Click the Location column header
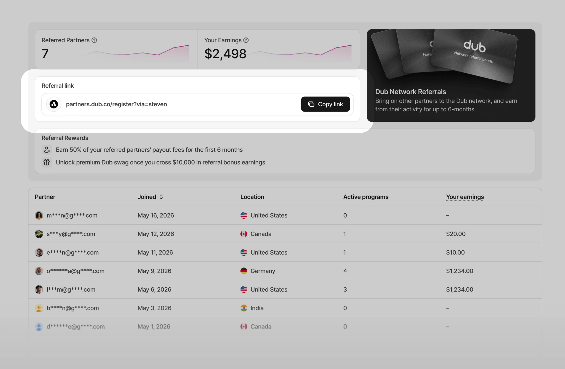Viewport: 565px width, 369px height. [x=252, y=197]
